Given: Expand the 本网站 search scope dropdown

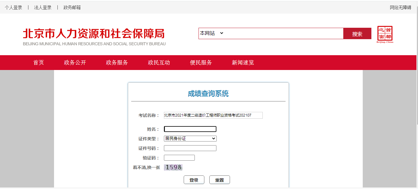Looking at the screenshot, I should 212,33.
